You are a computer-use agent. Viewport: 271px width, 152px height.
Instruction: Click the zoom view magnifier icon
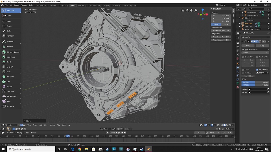pos(196,10)
